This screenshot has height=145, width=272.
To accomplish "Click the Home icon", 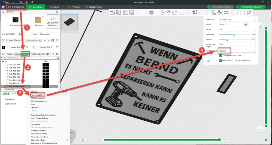I will (x=3, y=7).
